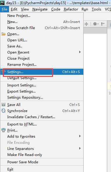The height and width of the screenshot is (172, 111).
Task: Choose Invalidate Caches / Restart...
Action: [42, 117]
